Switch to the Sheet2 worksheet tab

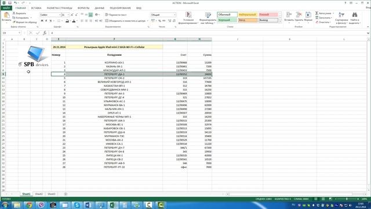pyautogui.click(x=39, y=194)
